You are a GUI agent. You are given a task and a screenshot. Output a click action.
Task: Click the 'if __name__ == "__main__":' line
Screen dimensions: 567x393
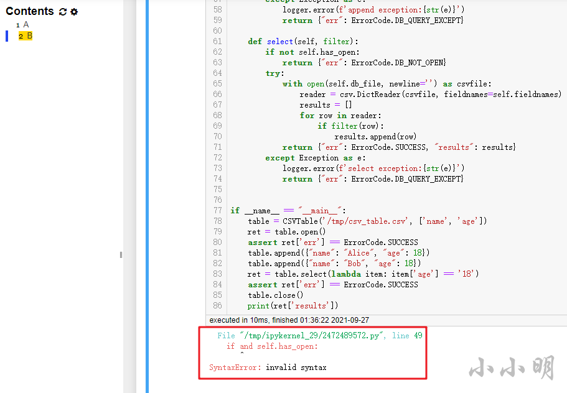point(288,210)
